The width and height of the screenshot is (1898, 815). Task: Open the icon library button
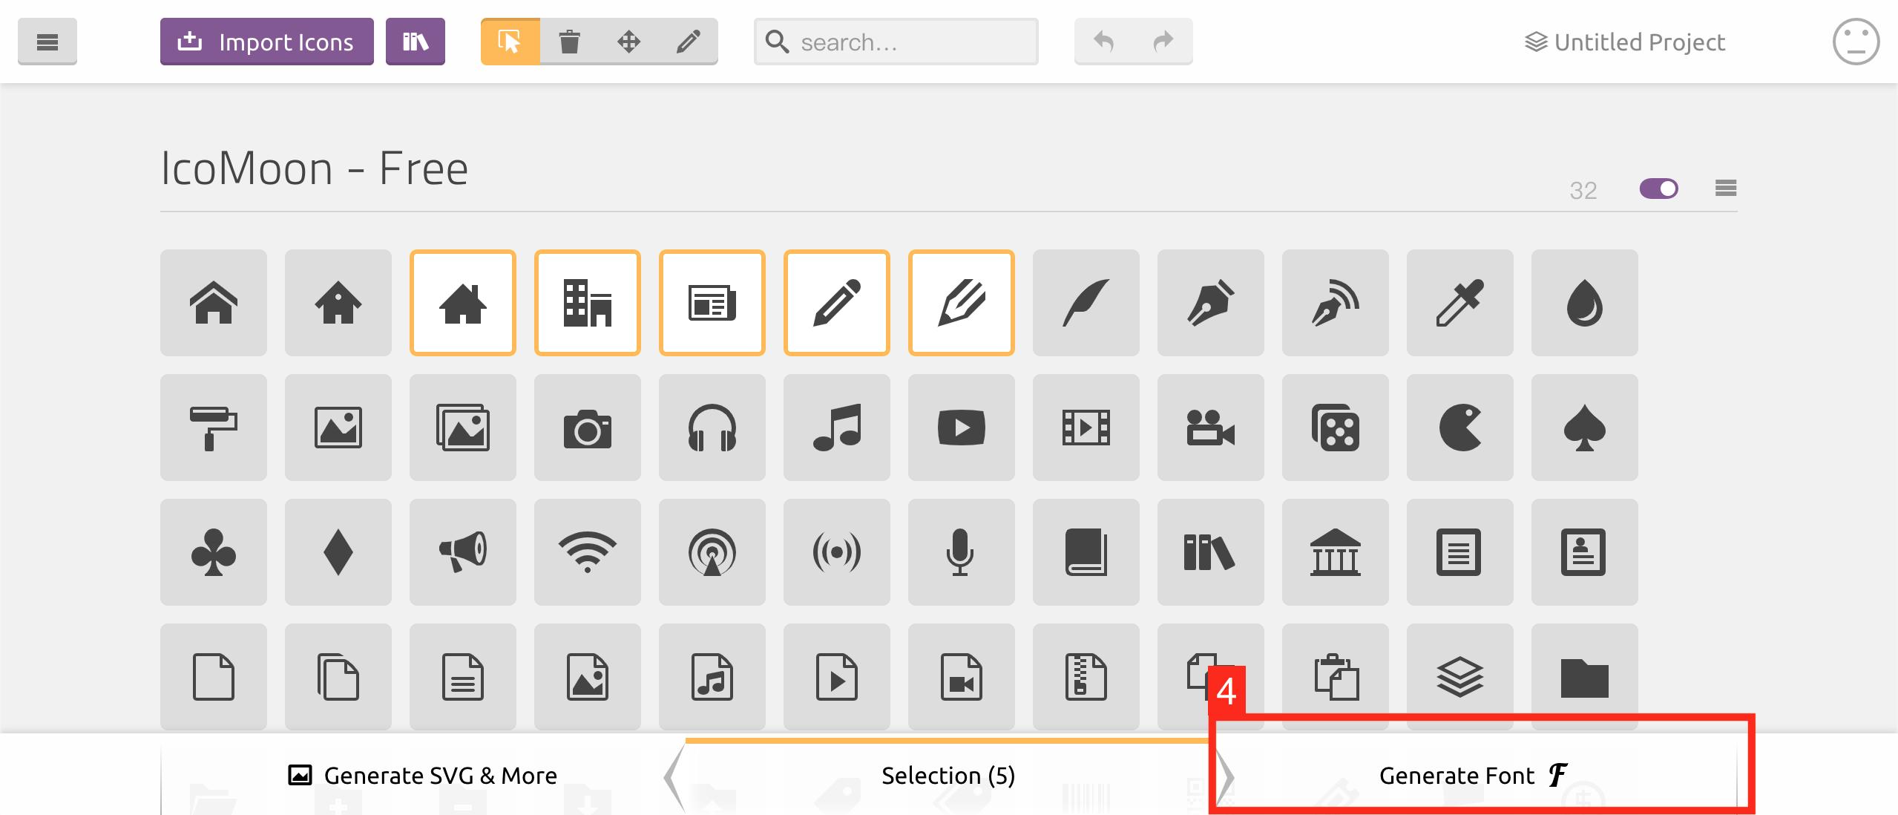[415, 42]
